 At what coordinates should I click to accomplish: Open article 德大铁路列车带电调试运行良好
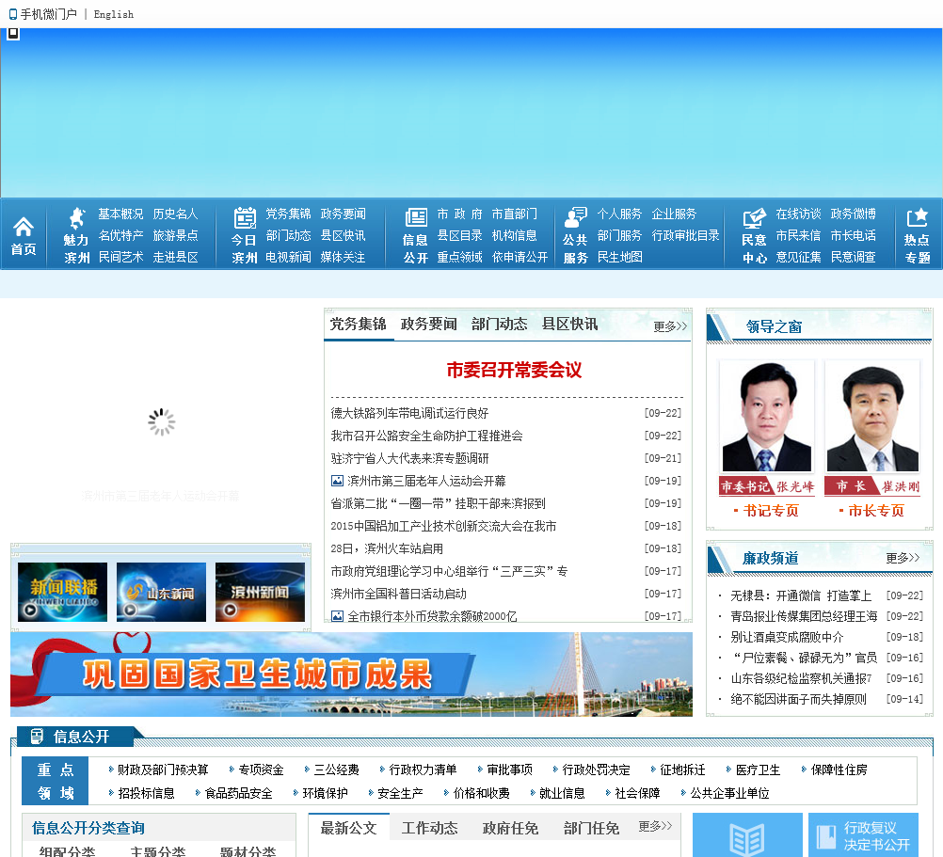pos(409,413)
